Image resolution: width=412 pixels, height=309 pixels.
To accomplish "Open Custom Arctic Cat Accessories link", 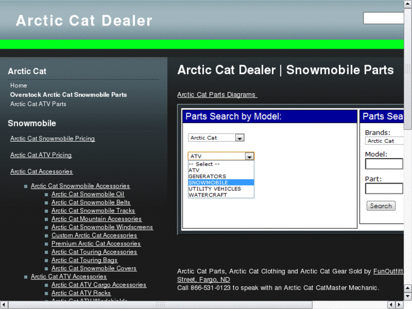I will [x=94, y=235].
